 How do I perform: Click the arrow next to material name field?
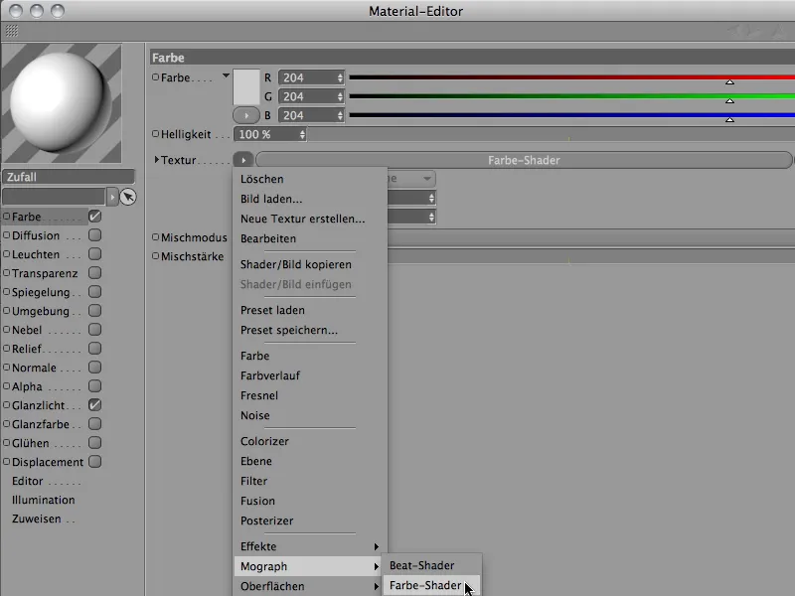click(x=112, y=197)
